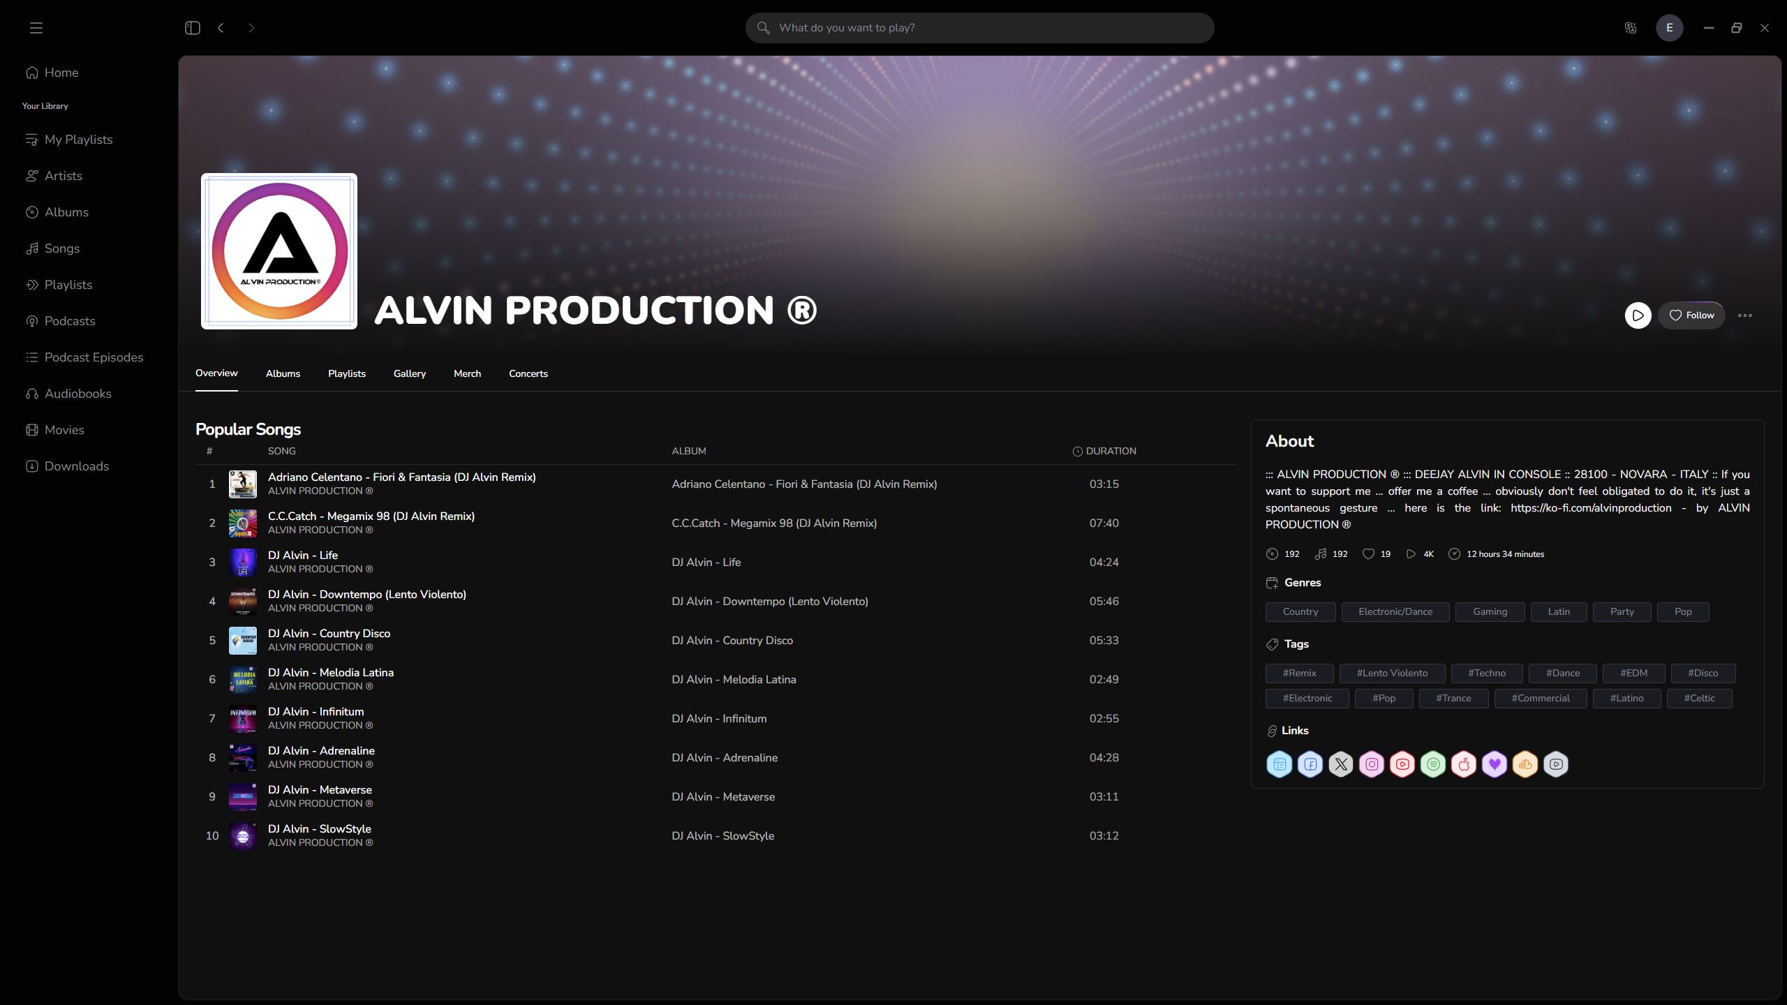The height and width of the screenshot is (1005, 1787).
Task: Open Songs in sidebar
Action: pyautogui.click(x=53, y=248)
